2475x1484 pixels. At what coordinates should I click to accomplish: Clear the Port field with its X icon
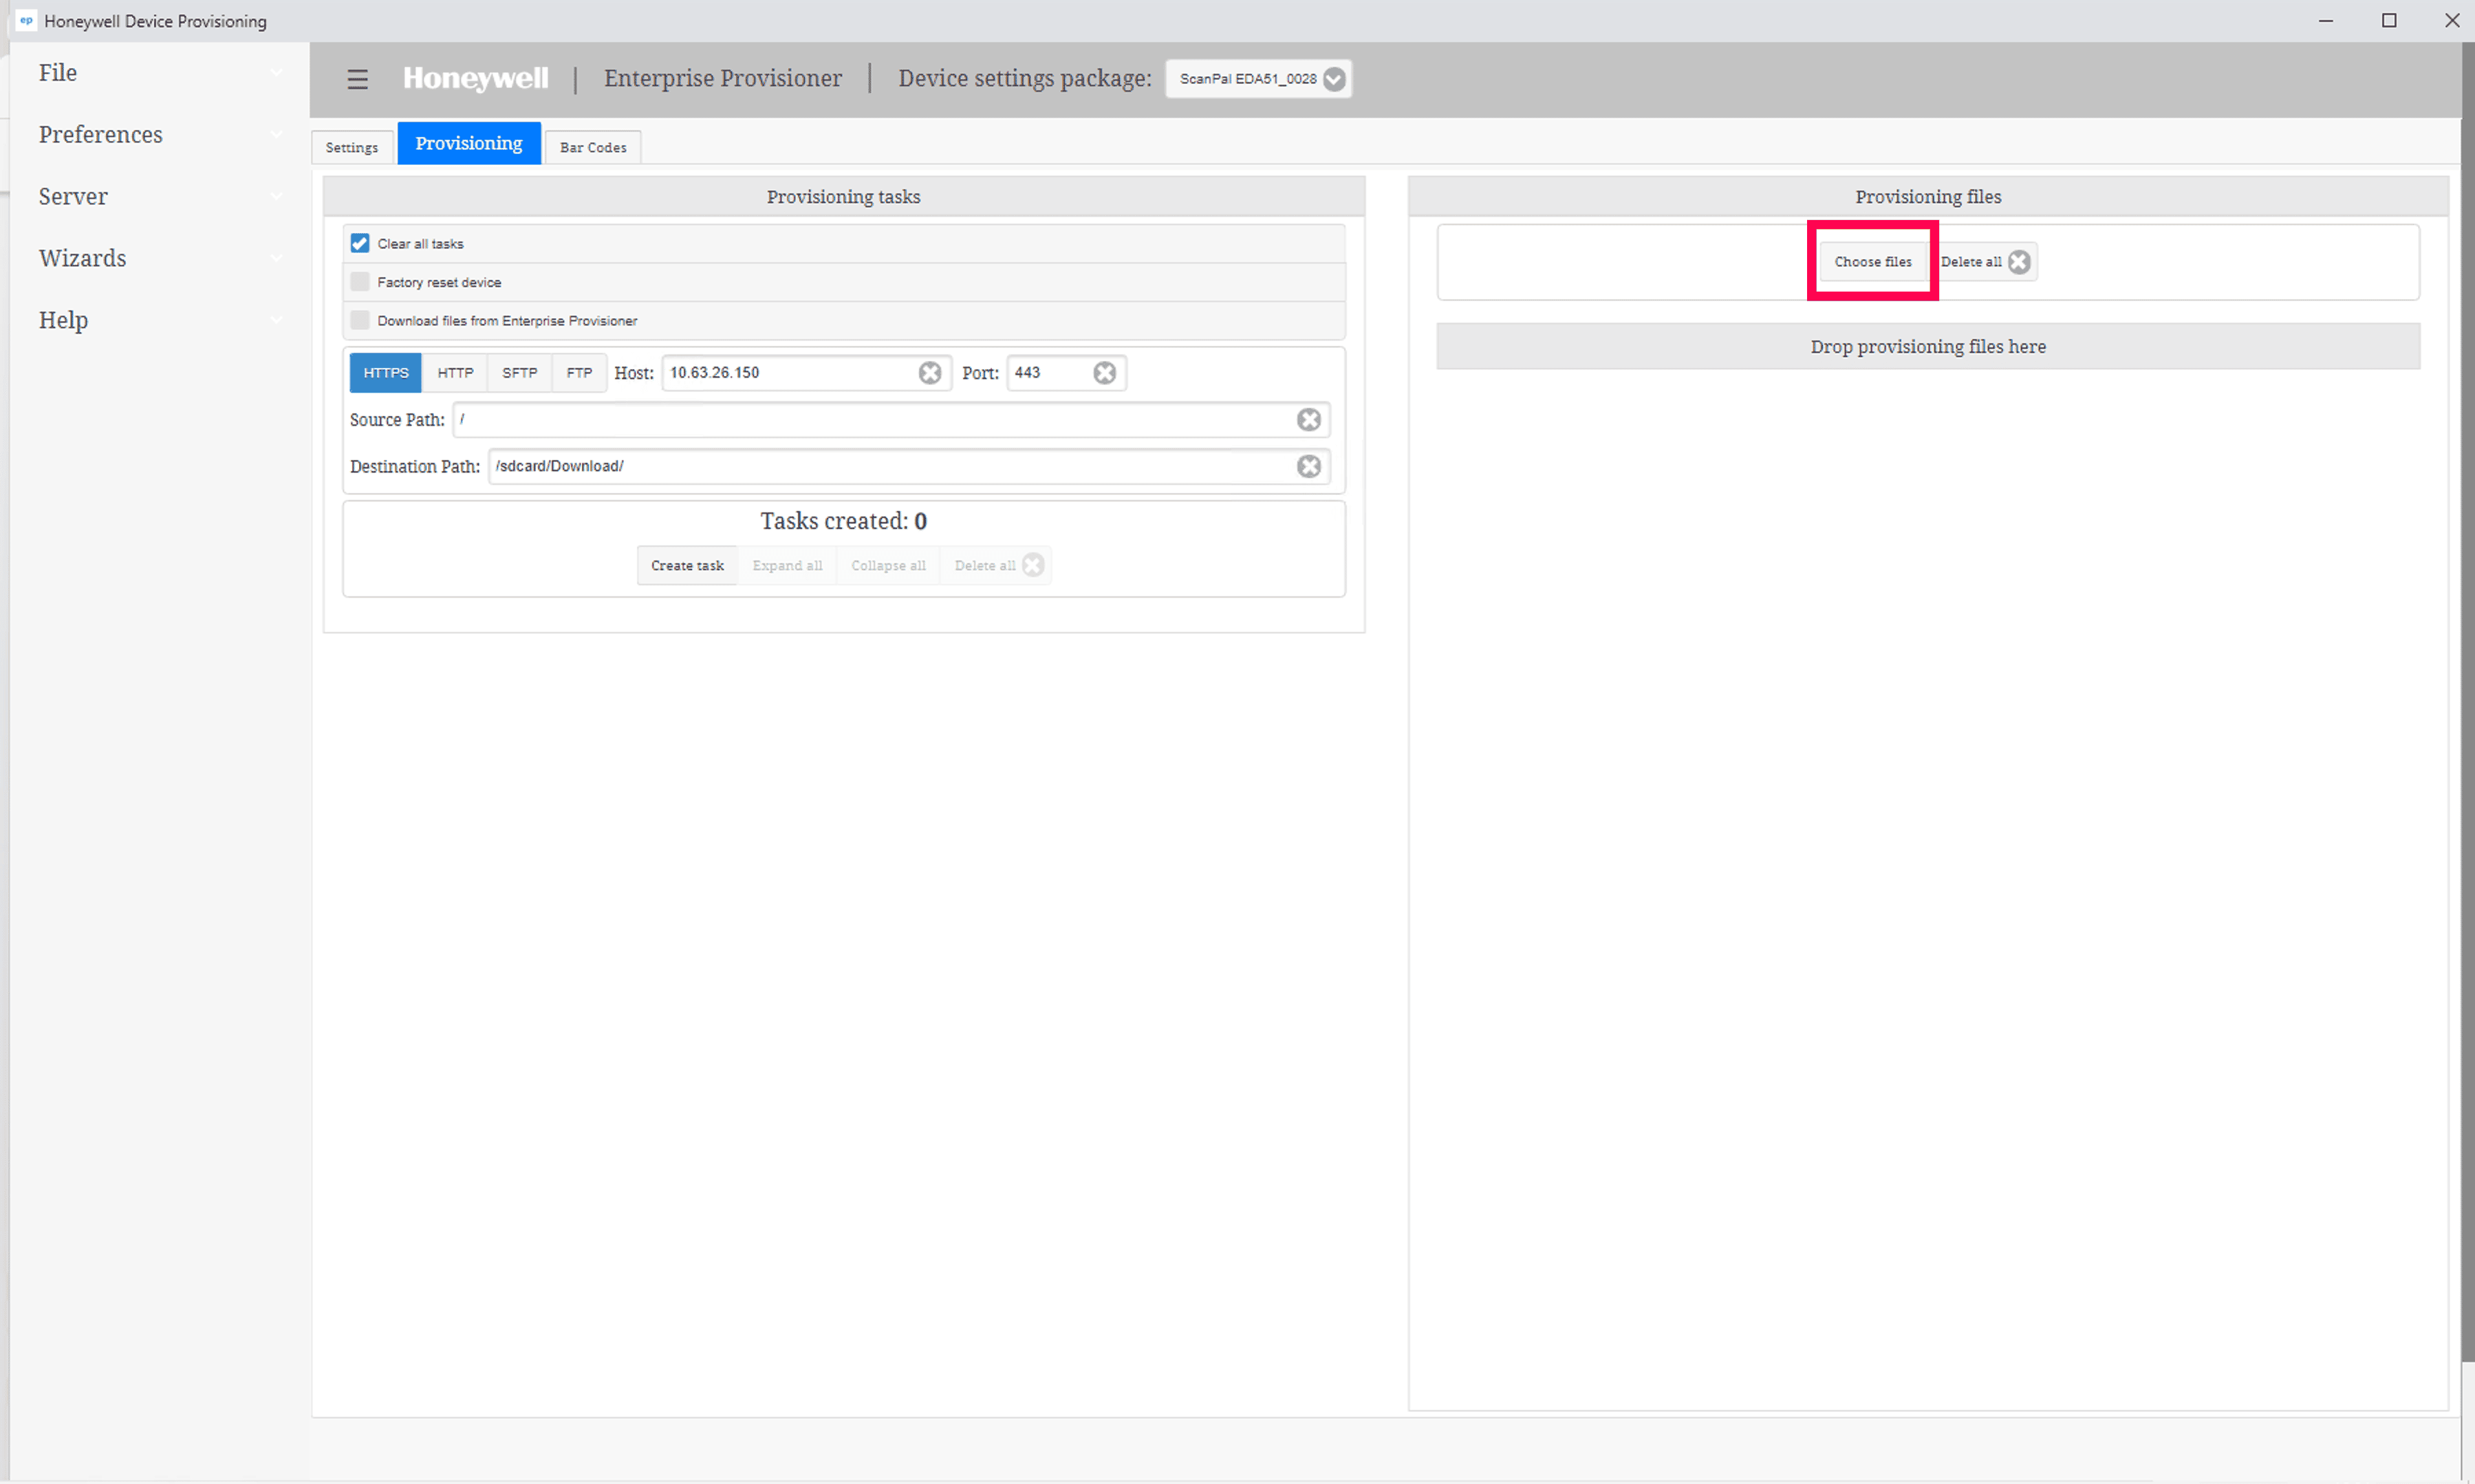1104,373
